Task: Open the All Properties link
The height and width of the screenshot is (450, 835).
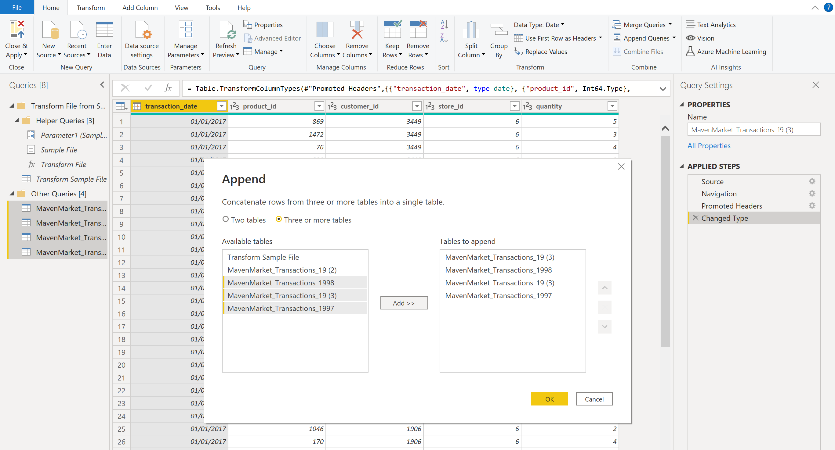Action: point(709,146)
